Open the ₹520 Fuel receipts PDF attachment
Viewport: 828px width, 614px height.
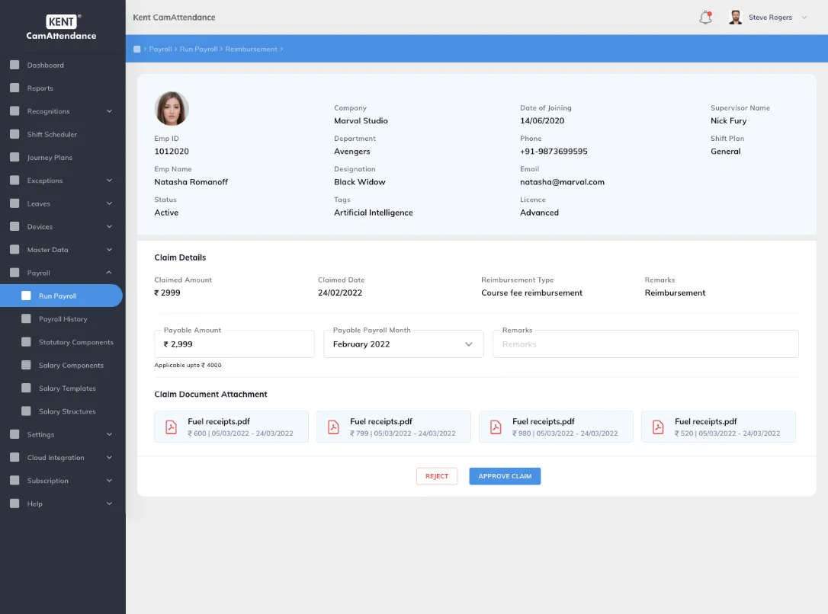718,427
